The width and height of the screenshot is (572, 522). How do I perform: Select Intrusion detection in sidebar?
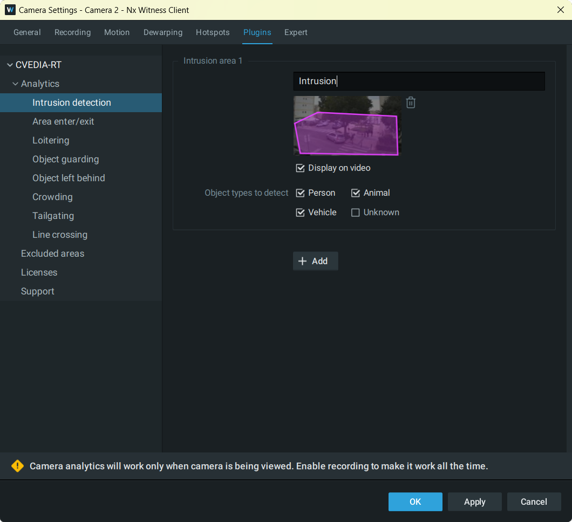81,103
